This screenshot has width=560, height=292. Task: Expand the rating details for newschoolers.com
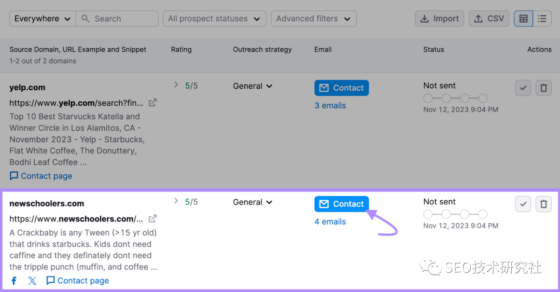click(176, 201)
